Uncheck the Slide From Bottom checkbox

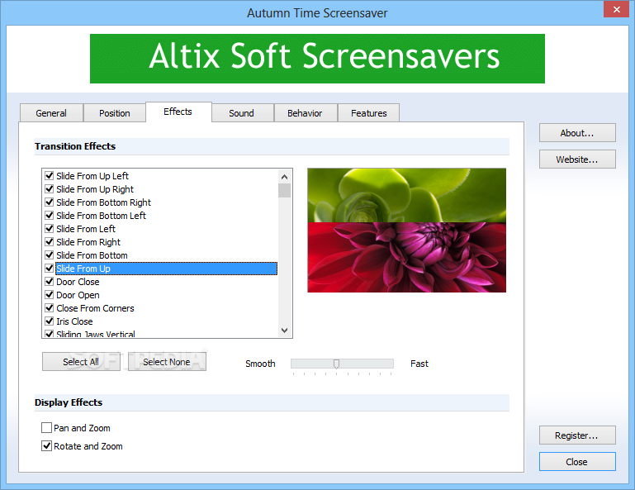point(50,255)
